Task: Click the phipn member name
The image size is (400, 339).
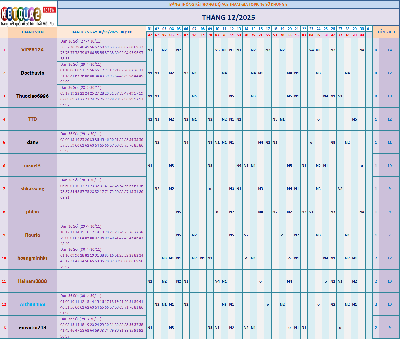Action: (32, 212)
